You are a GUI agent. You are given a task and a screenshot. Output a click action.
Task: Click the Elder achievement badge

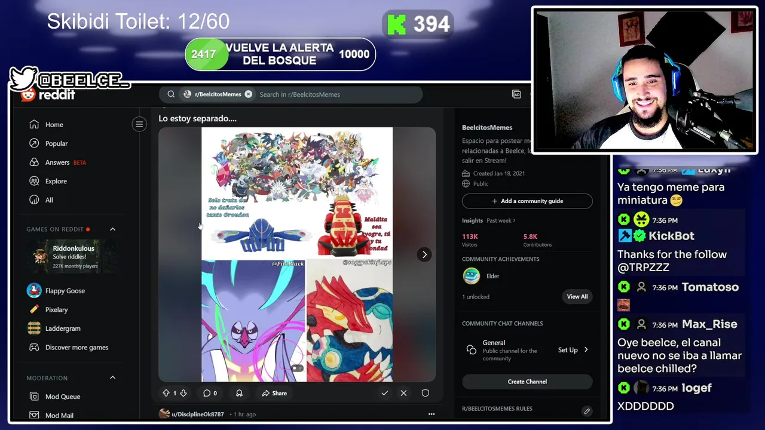click(x=472, y=276)
